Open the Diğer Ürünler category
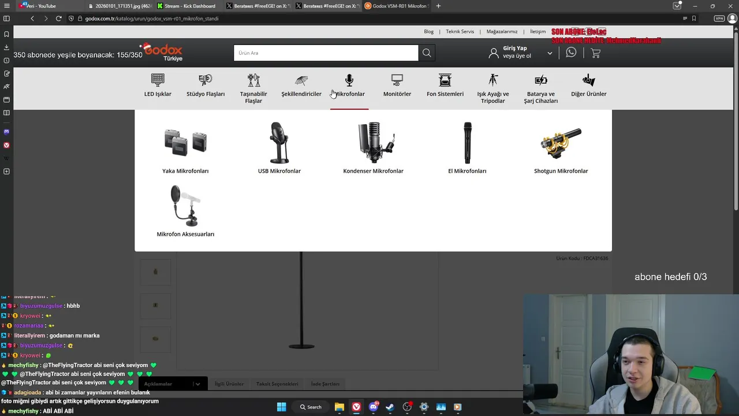739x416 pixels. click(589, 86)
